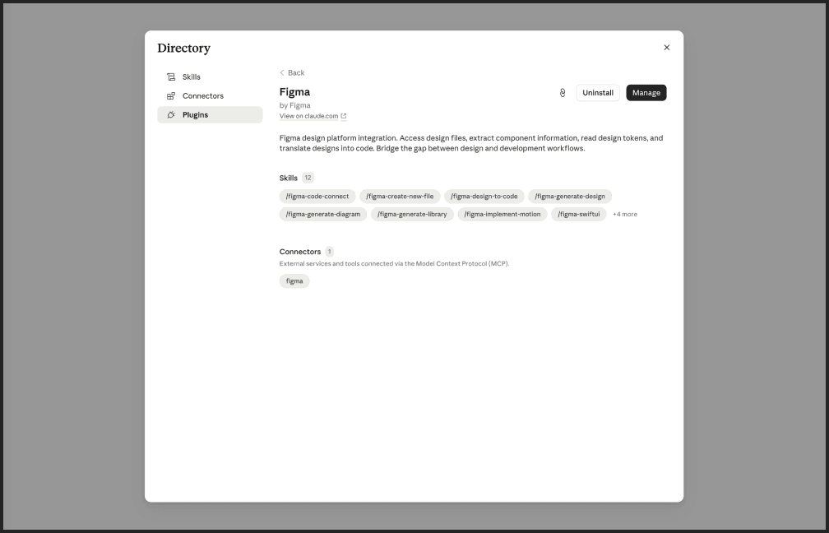Screen dimensions: 829x533
Task: Open the Connectors section in sidebar
Action: pos(210,96)
